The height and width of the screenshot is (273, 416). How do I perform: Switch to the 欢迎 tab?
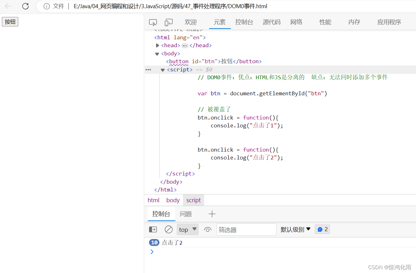(x=191, y=22)
